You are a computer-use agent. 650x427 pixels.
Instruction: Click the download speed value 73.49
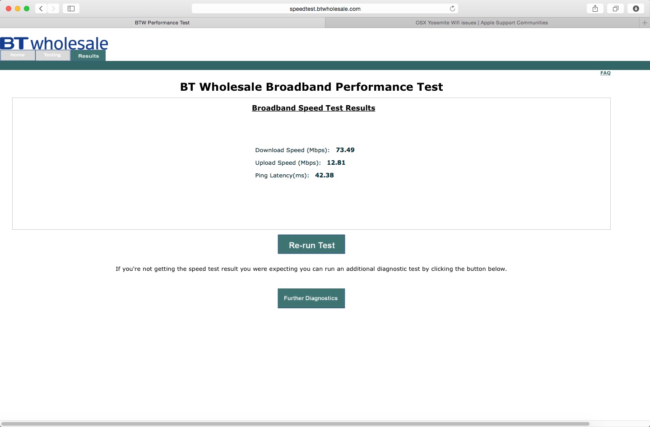click(x=345, y=150)
